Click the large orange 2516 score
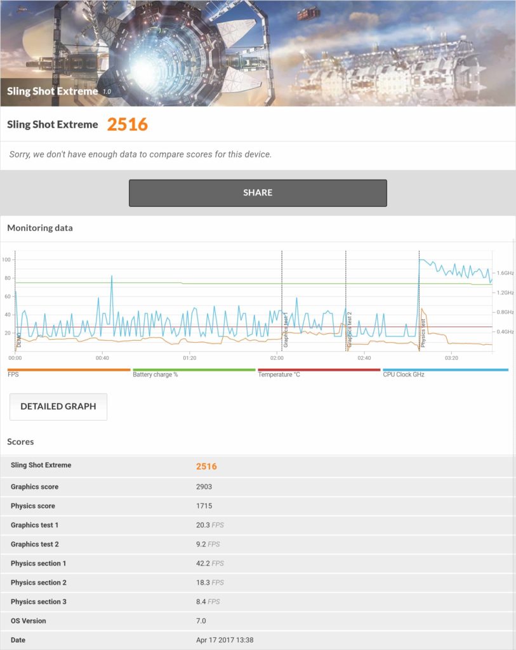The height and width of the screenshot is (650, 516). click(127, 124)
